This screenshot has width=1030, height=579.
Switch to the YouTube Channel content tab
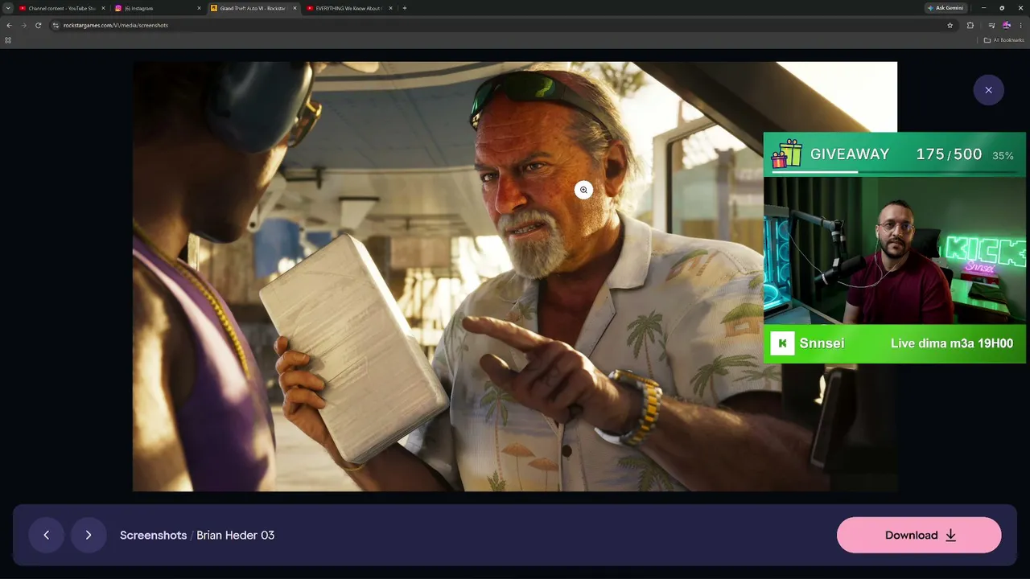(62, 8)
